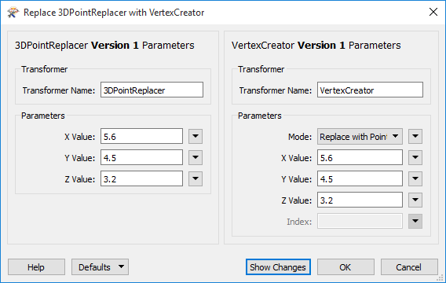Open VertexCreator Y Value arrow menu
The image size is (446, 283).
pos(415,178)
